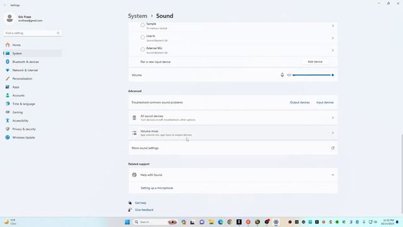The width and height of the screenshot is (403, 227).
Task: Click Add device button
Action: [x=315, y=62]
